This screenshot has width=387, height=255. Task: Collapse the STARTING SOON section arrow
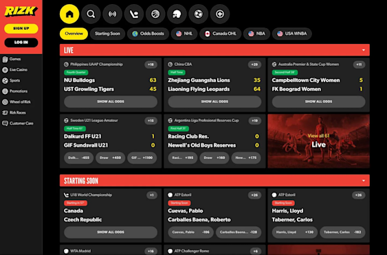[x=364, y=181]
